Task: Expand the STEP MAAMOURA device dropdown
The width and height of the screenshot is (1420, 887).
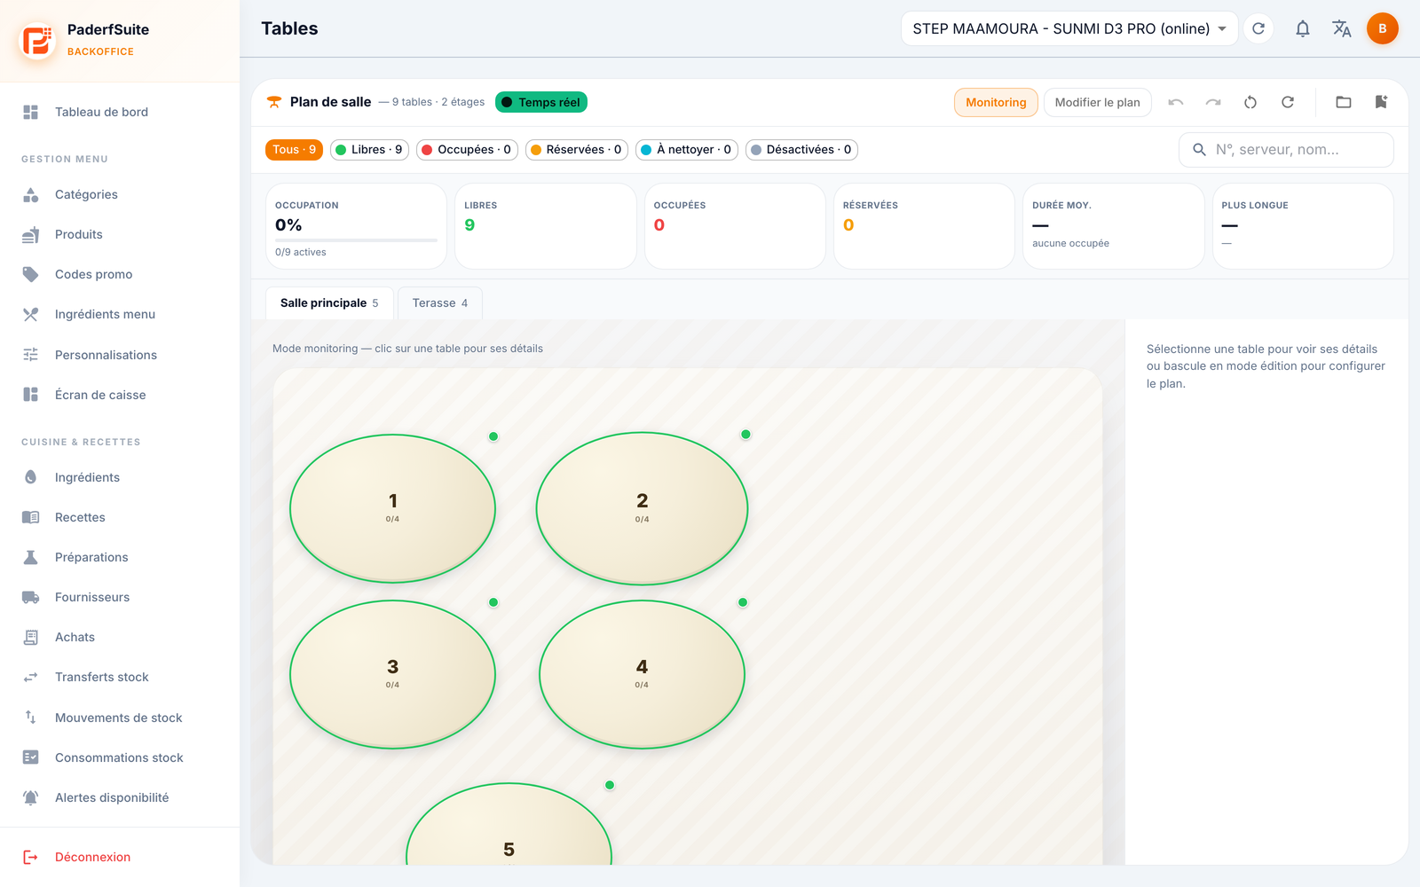Action: click(1069, 28)
